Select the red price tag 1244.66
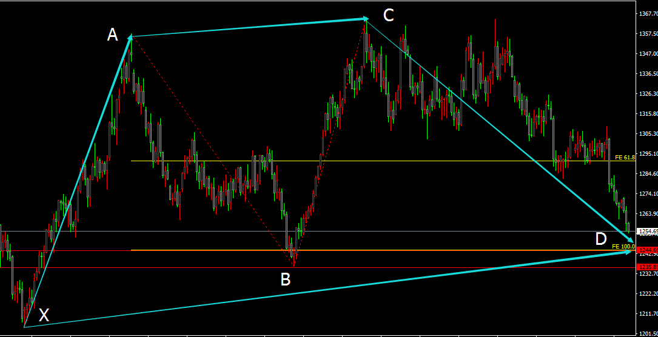This screenshot has width=658, height=337. point(648,250)
